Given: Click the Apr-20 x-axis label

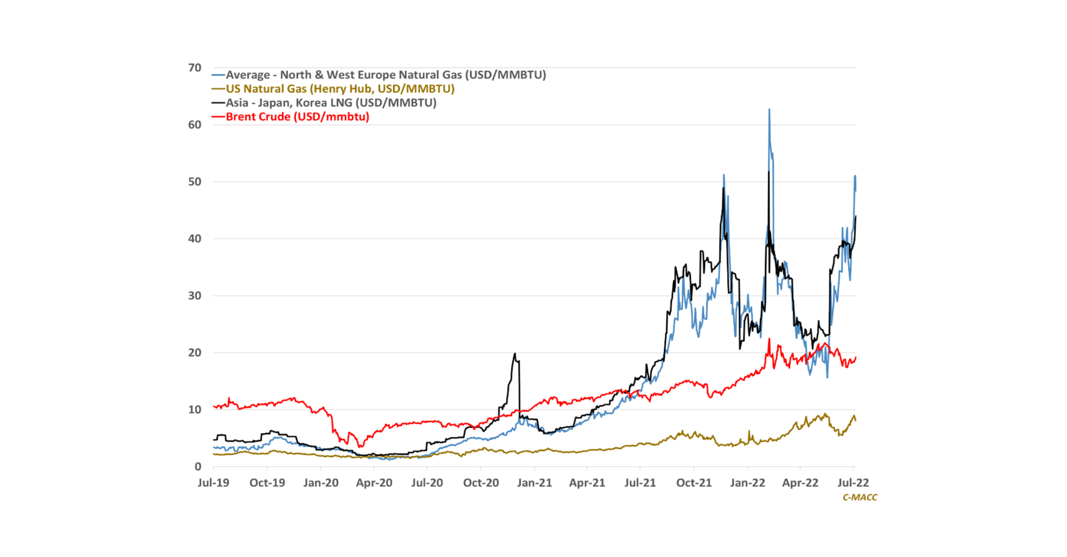Looking at the screenshot, I should 374,482.
